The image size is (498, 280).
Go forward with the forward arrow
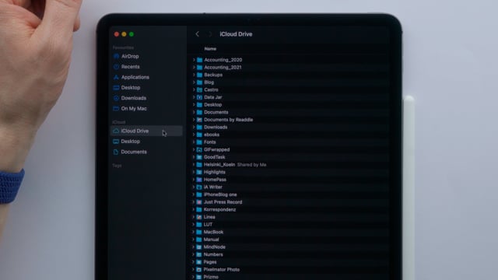210,34
